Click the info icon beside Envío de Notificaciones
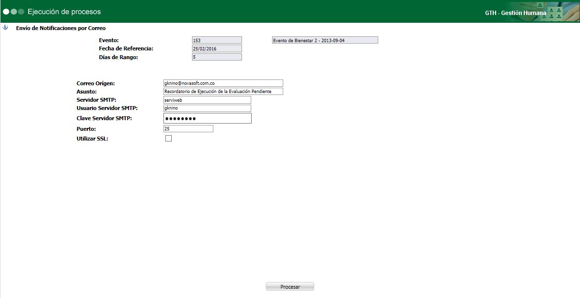Image resolution: width=580 pixels, height=298 pixels. pyautogui.click(x=5, y=28)
